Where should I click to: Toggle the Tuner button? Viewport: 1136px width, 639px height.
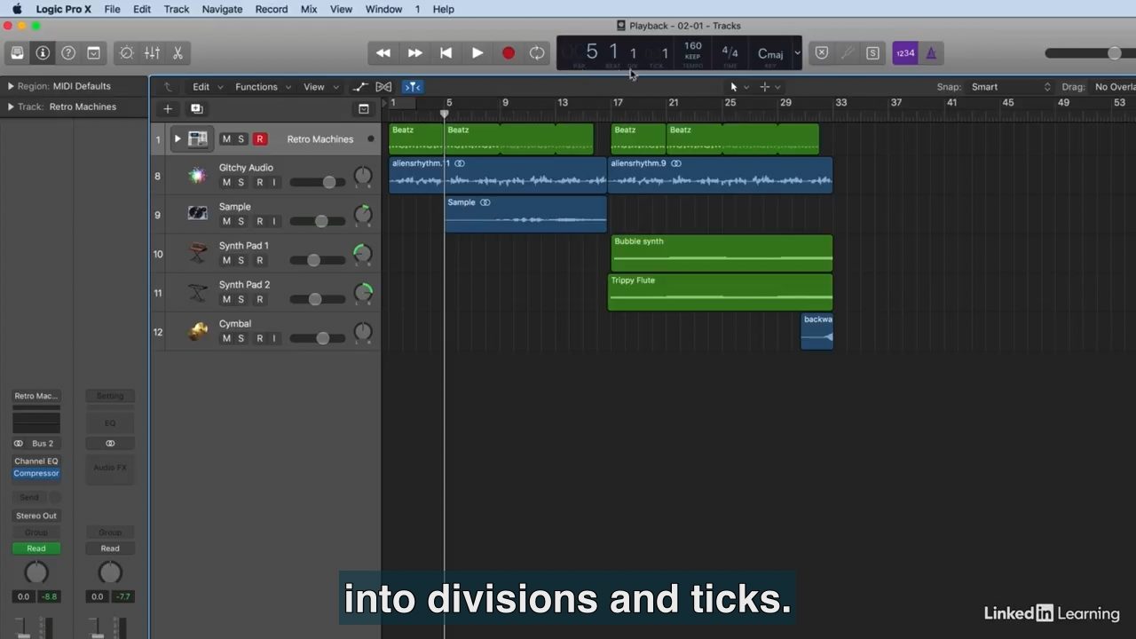click(848, 53)
